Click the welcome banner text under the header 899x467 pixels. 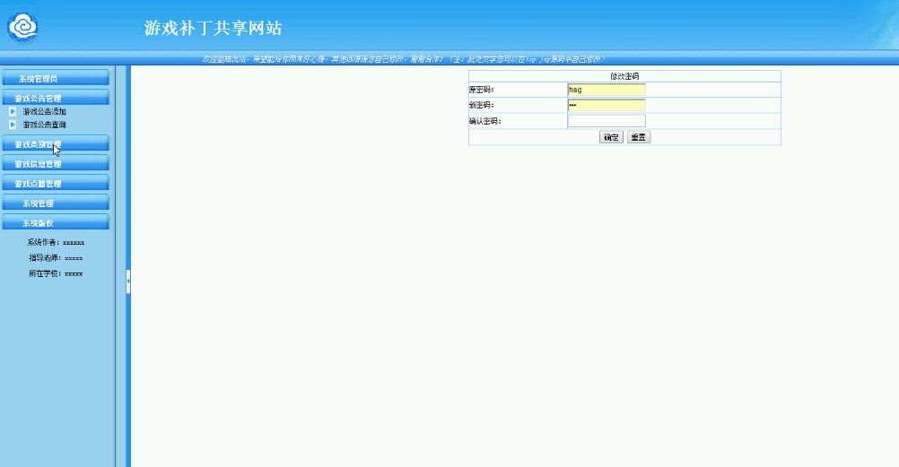(x=403, y=59)
